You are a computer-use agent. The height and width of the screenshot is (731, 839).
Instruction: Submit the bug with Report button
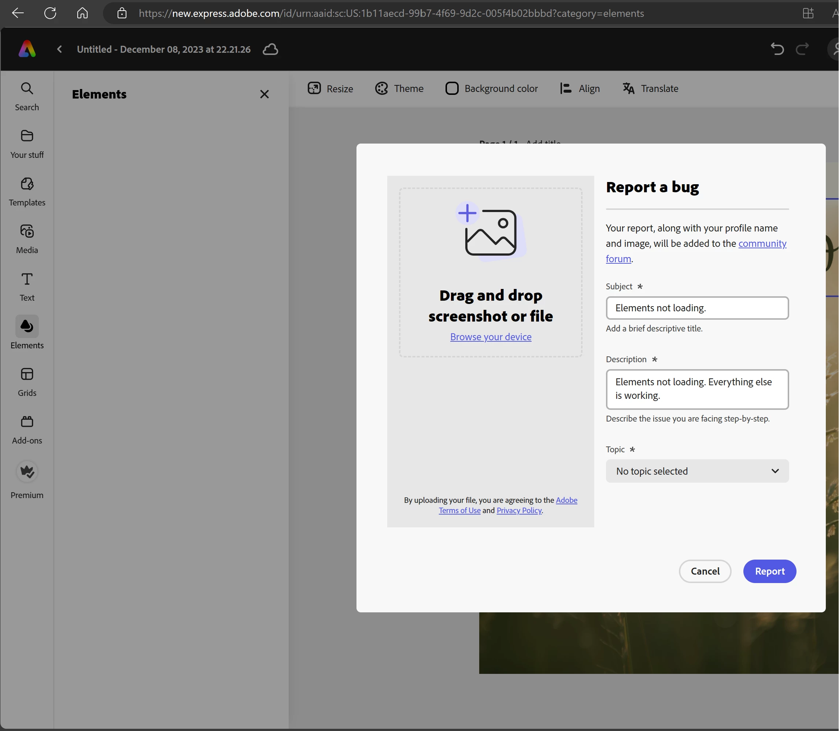(770, 571)
